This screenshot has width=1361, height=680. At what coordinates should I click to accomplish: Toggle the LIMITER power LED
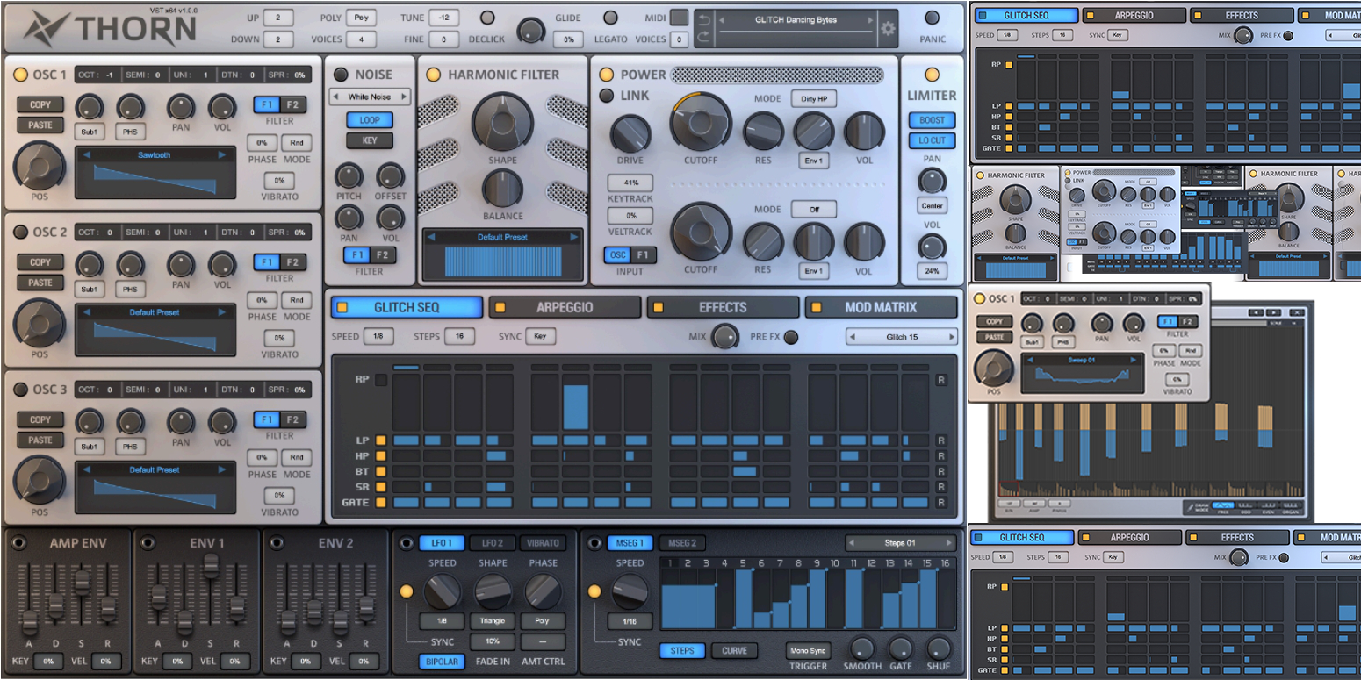point(932,75)
